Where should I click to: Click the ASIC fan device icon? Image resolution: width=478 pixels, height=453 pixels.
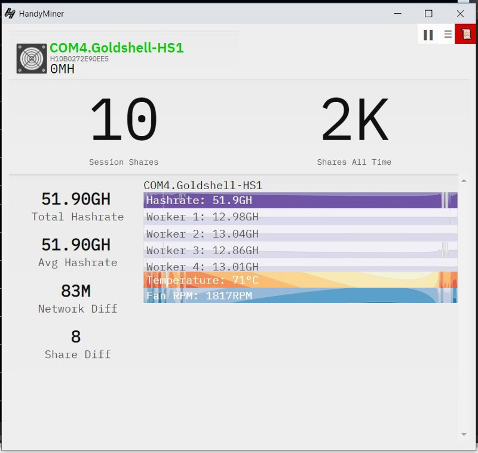click(32, 58)
